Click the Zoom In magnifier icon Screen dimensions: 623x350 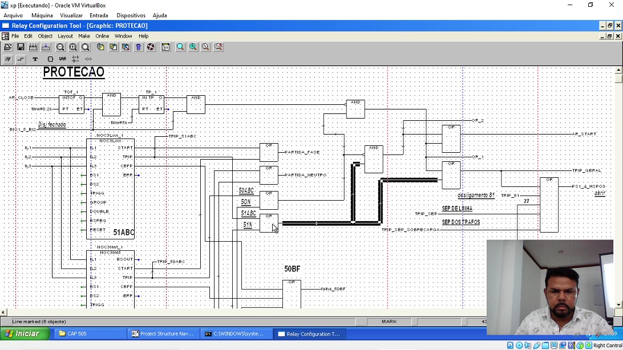click(73, 47)
